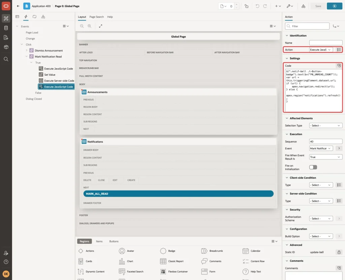Expand the layout to full view

click(100, 26)
